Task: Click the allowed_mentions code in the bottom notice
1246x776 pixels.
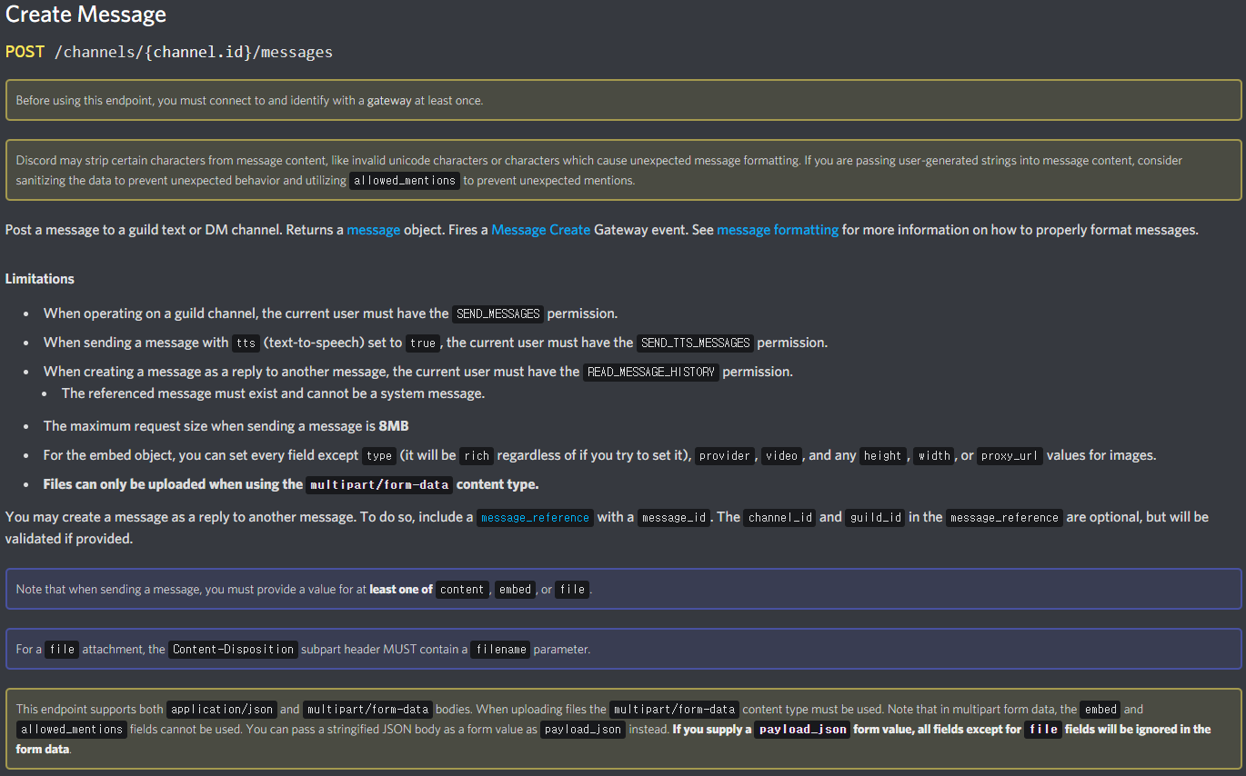Action: click(72, 730)
